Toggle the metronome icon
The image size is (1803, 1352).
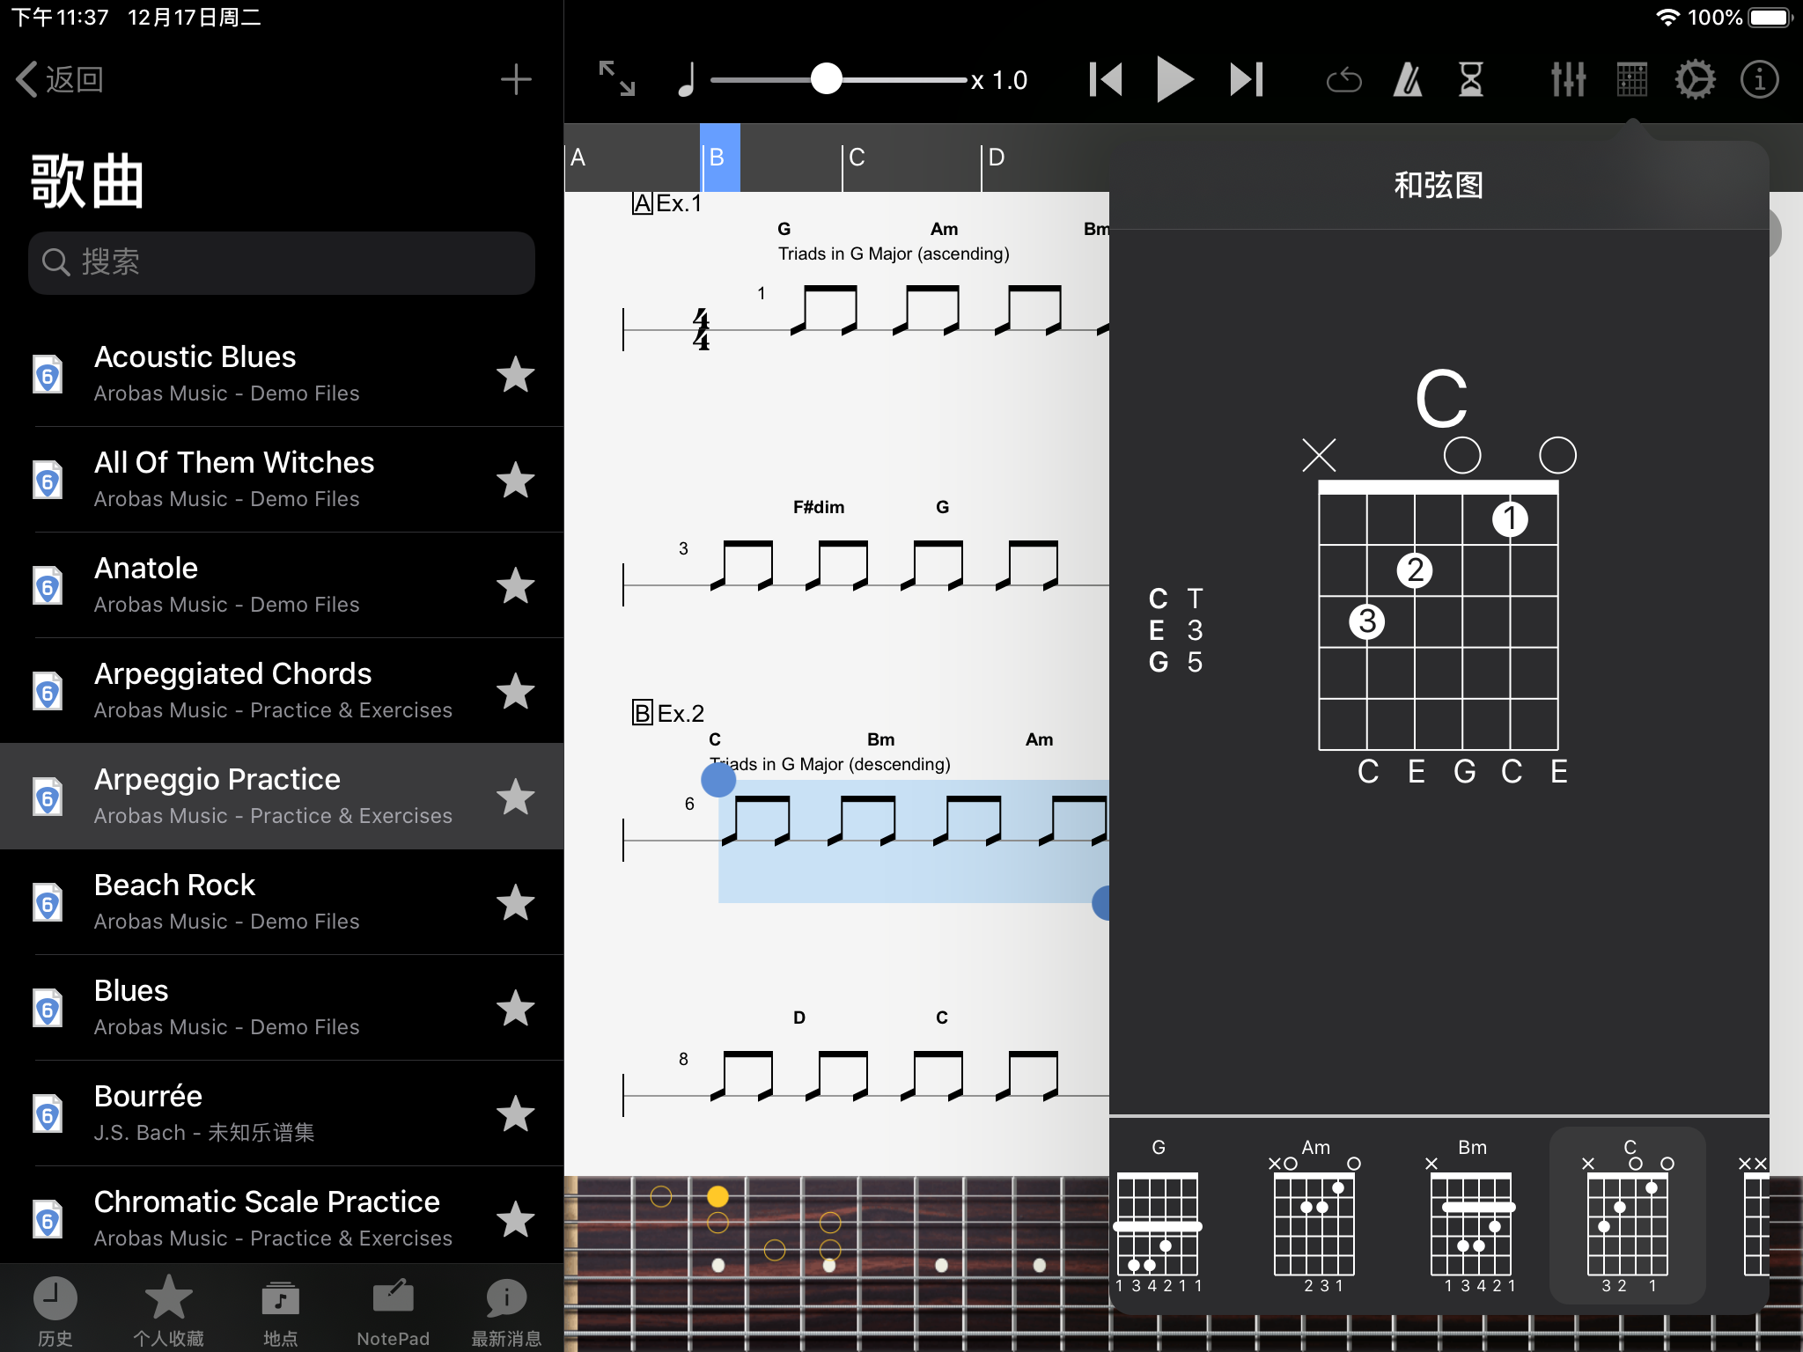point(1408,80)
